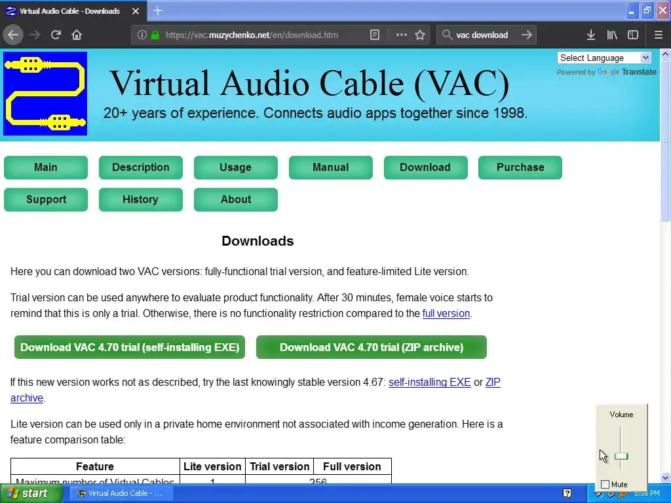671x503 pixels.
Task: Reload the page with the refresh icon
Action: (56, 35)
